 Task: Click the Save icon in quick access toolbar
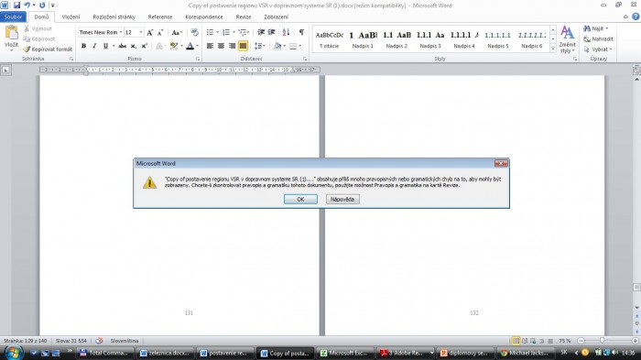point(16,5)
